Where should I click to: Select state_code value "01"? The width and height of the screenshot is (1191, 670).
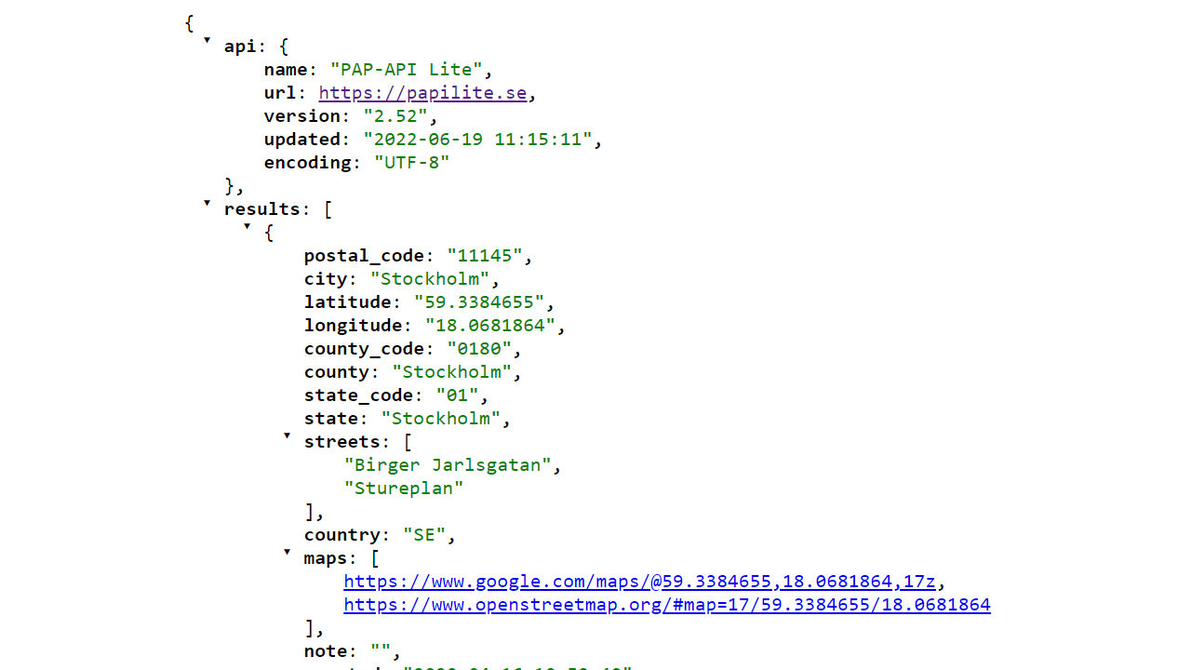click(457, 395)
